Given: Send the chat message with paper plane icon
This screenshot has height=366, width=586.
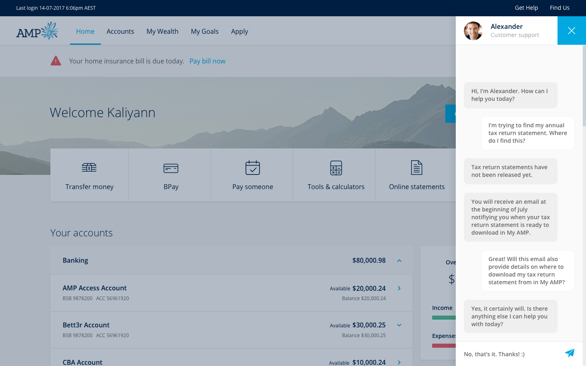Looking at the screenshot, I should point(570,353).
